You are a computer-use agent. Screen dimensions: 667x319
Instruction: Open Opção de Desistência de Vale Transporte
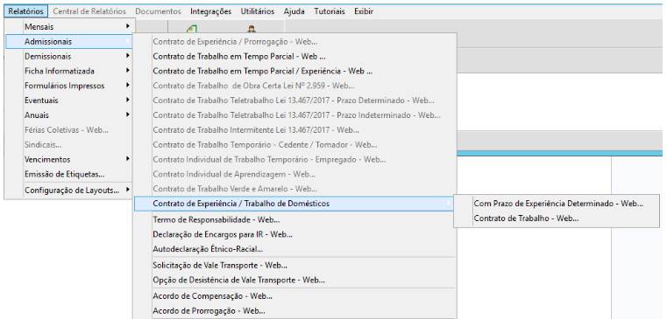[294, 281]
